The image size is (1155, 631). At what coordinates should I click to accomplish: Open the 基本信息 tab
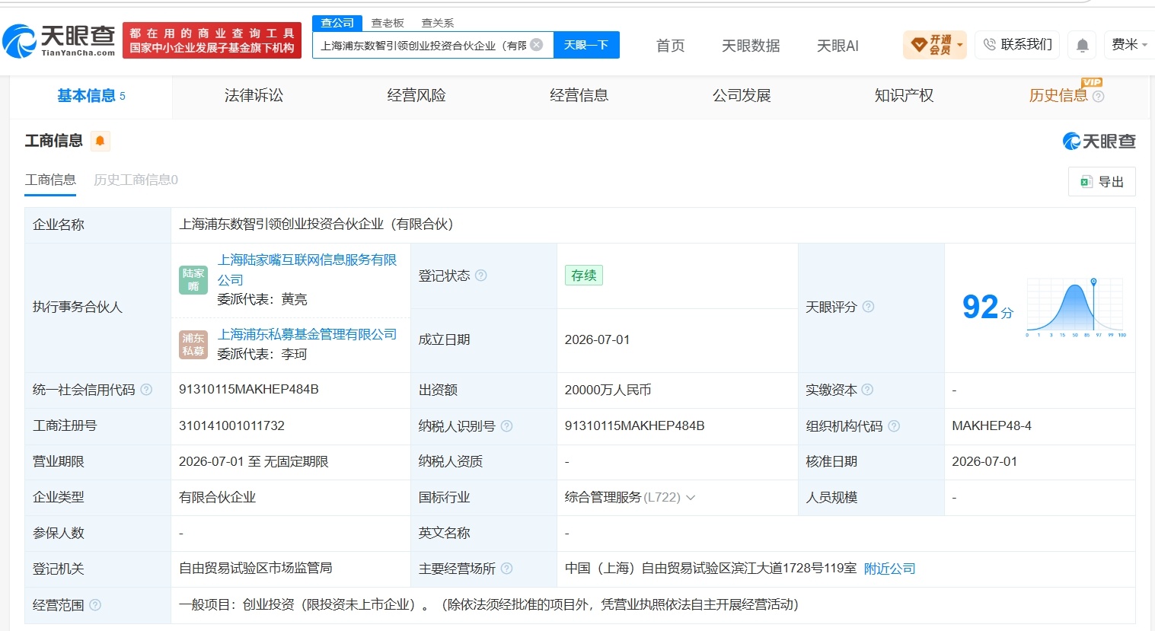click(x=91, y=96)
